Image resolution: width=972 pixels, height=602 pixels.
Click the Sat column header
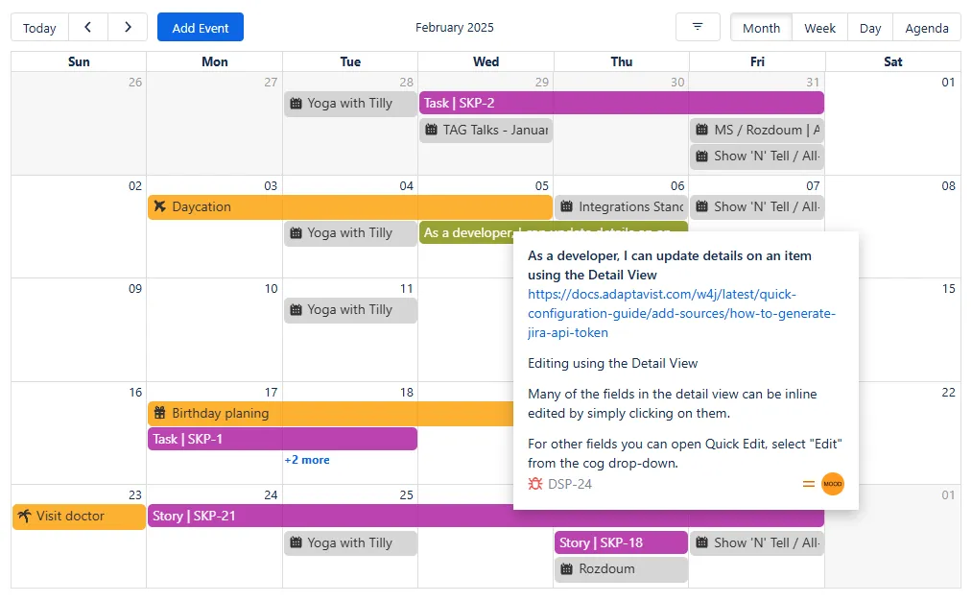tap(893, 61)
